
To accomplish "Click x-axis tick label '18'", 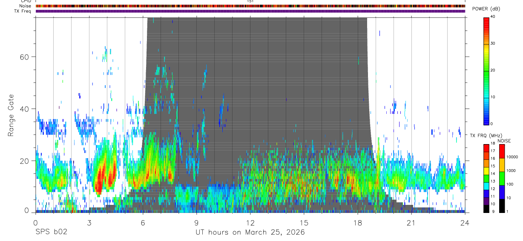I will click(358, 222).
